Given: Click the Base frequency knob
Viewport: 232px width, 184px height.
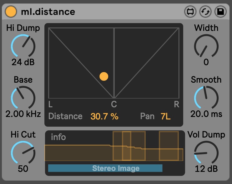Looking at the screenshot, I should [23, 98].
